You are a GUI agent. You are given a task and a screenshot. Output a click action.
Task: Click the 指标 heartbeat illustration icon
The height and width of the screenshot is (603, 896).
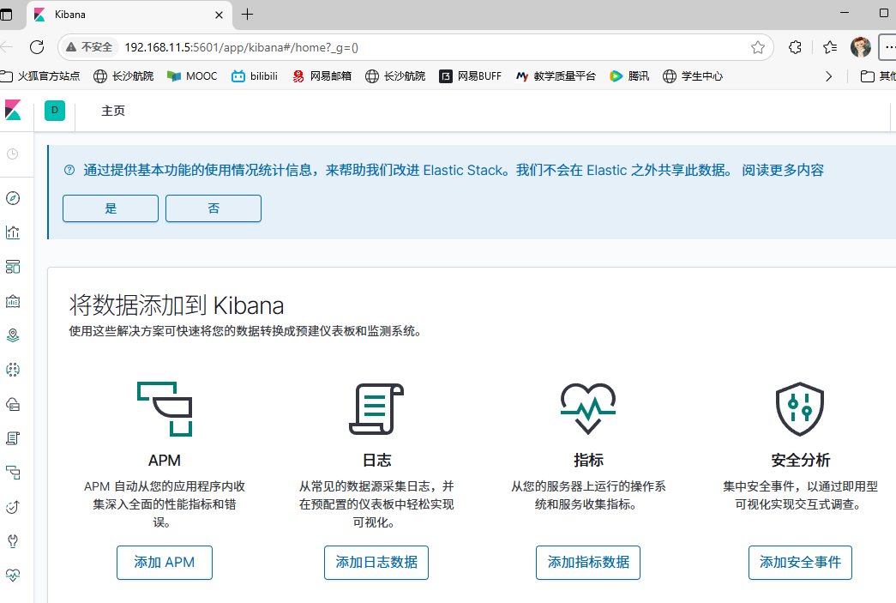pos(588,408)
